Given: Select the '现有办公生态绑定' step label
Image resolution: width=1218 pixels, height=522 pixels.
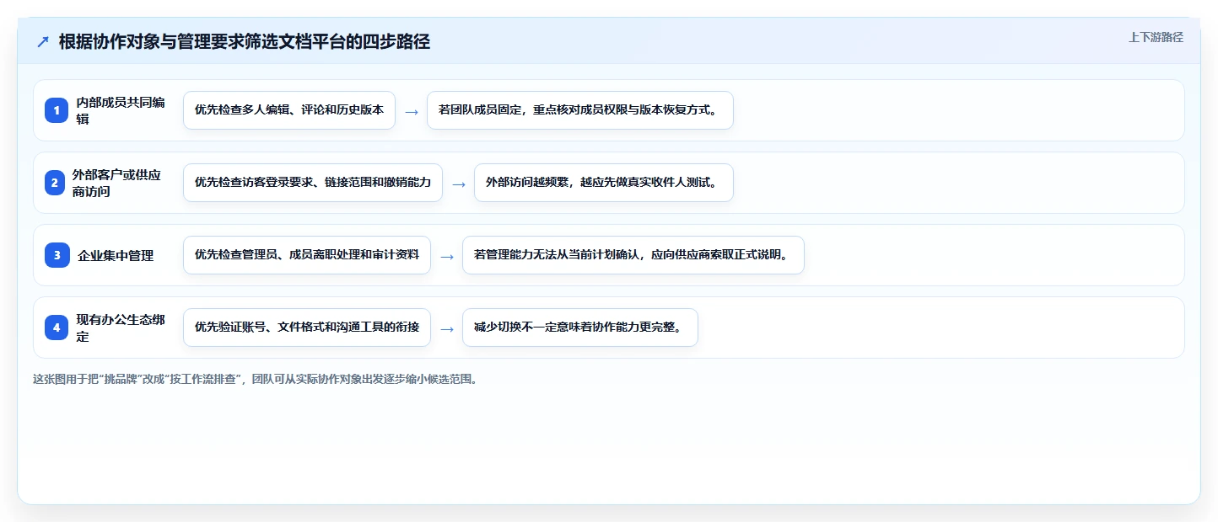Looking at the screenshot, I should pos(121,328).
